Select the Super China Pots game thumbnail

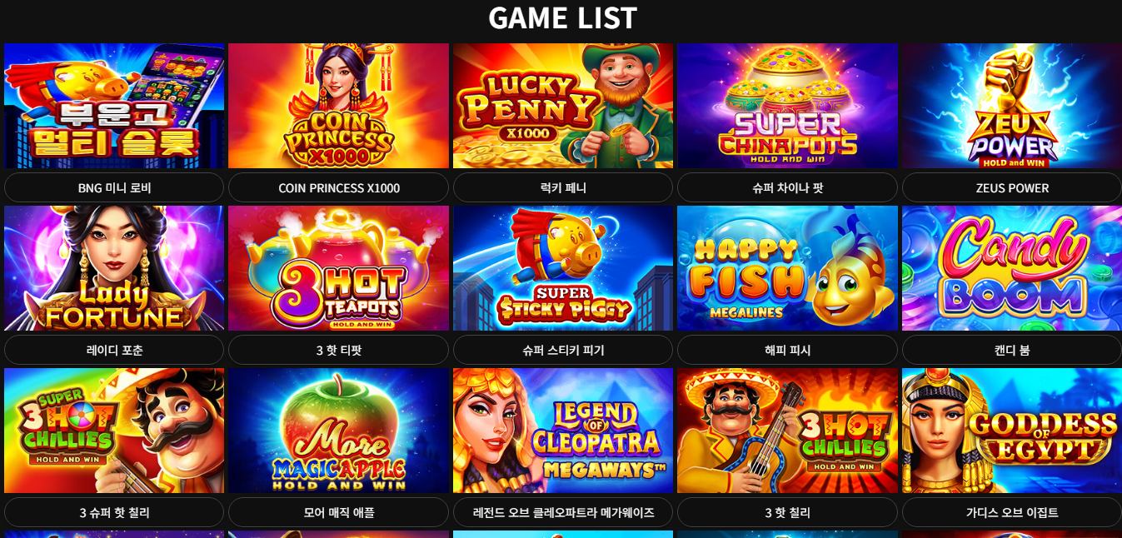point(787,106)
